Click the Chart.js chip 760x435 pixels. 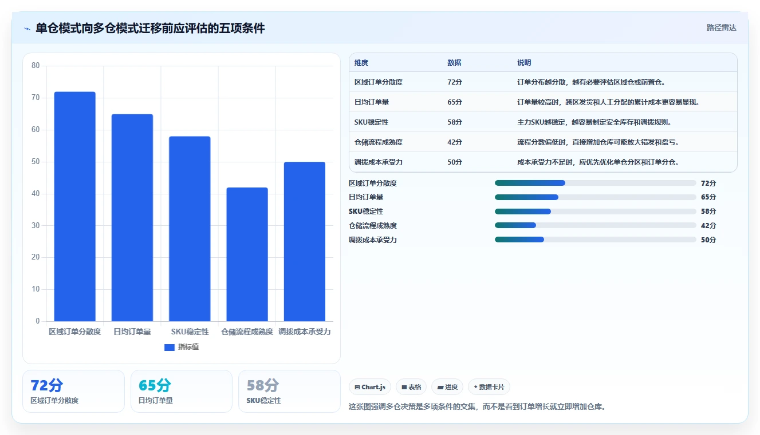[x=370, y=387]
